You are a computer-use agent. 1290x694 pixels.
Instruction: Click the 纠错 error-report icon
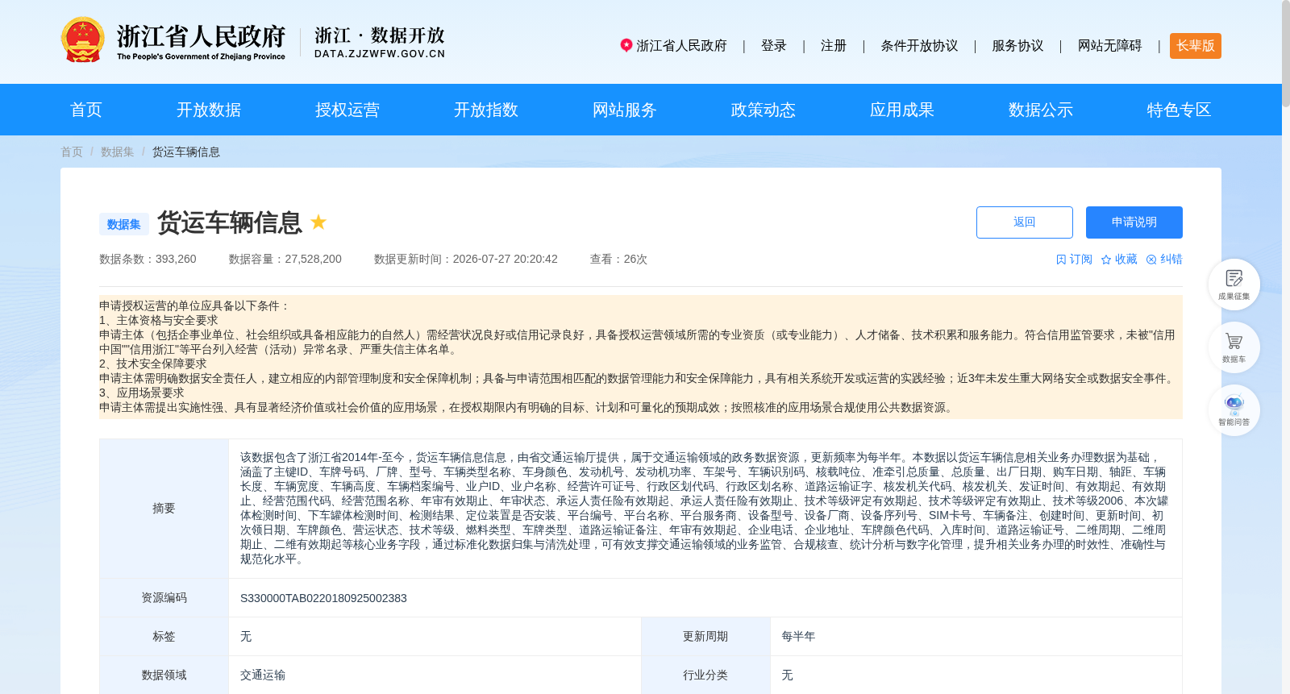click(x=1151, y=260)
